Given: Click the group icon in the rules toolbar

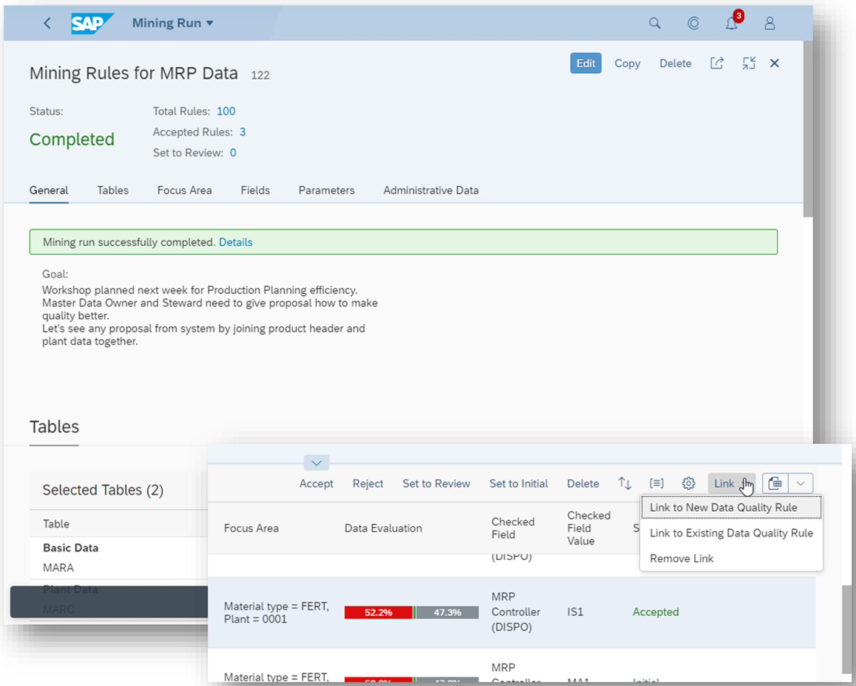Looking at the screenshot, I should pyautogui.click(x=657, y=483).
